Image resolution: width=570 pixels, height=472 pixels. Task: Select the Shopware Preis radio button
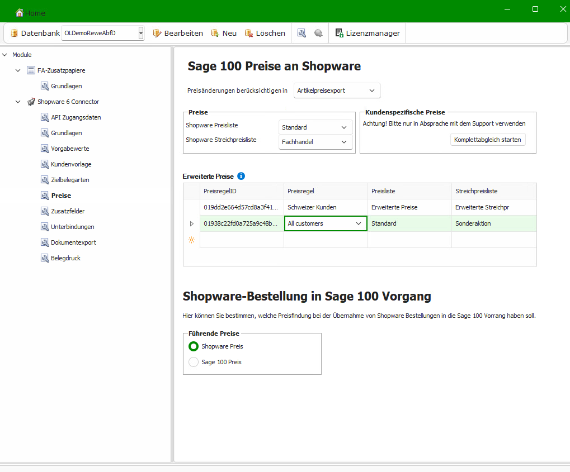pos(194,346)
